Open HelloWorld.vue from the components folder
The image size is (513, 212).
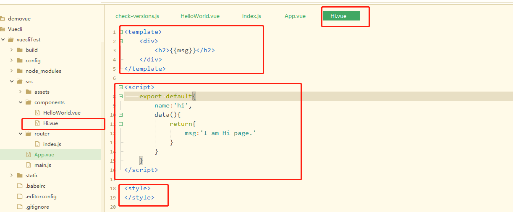tap(62, 112)
